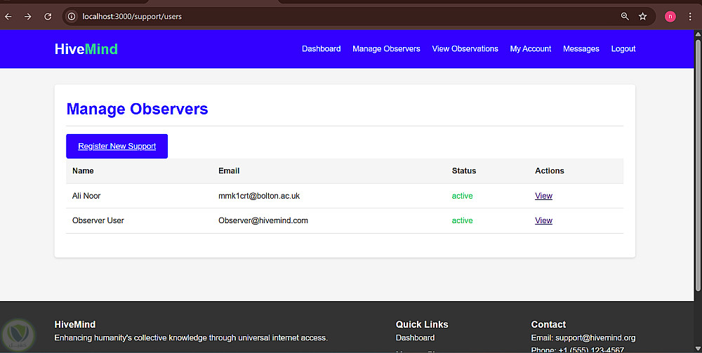Screen dimensions: 702x353
Task: Log out using Logout link
Action: click(x=623, y=48)
